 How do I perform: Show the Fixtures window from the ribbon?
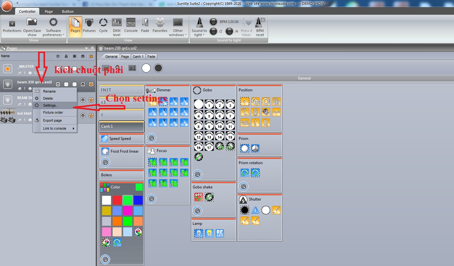coord(89,26)
